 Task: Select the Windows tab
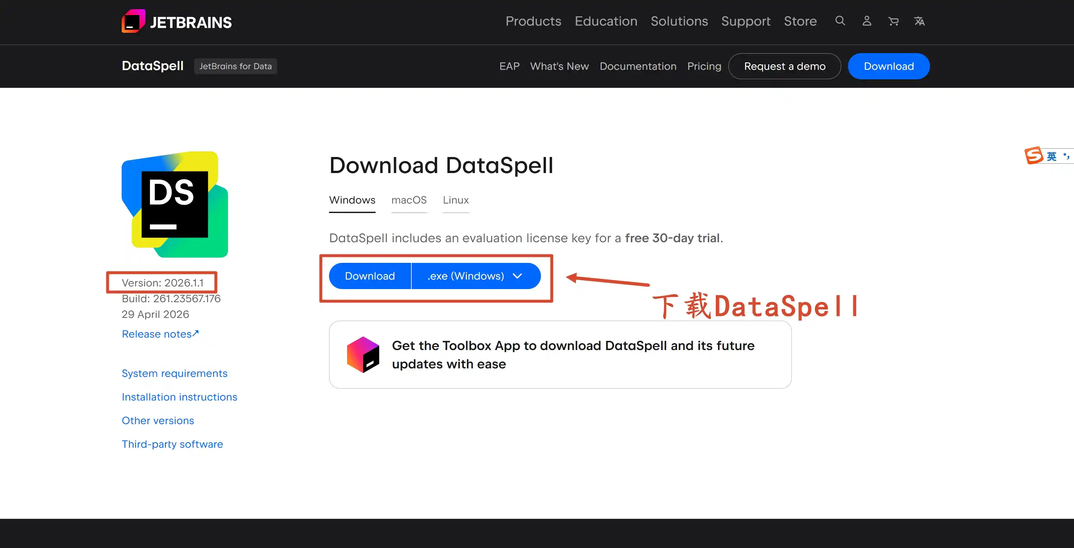(x=352, y=200)
